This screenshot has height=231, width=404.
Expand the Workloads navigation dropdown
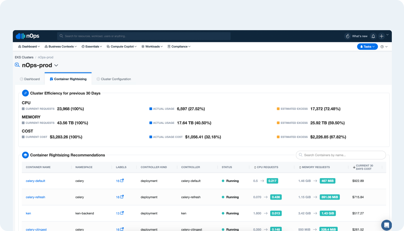152,47
